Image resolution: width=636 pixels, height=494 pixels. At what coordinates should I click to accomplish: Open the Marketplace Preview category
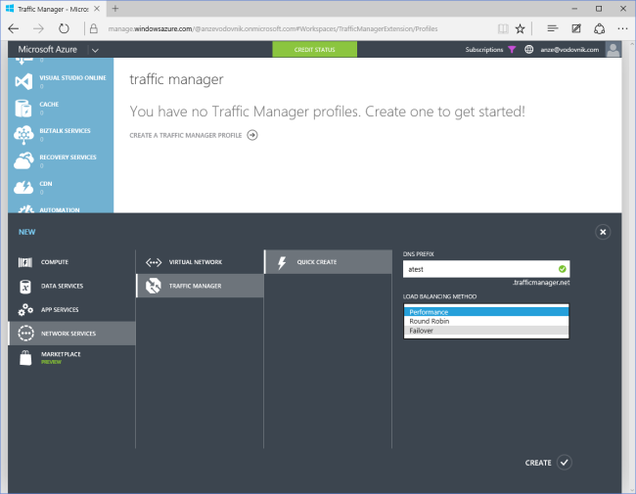click(71, 358)
